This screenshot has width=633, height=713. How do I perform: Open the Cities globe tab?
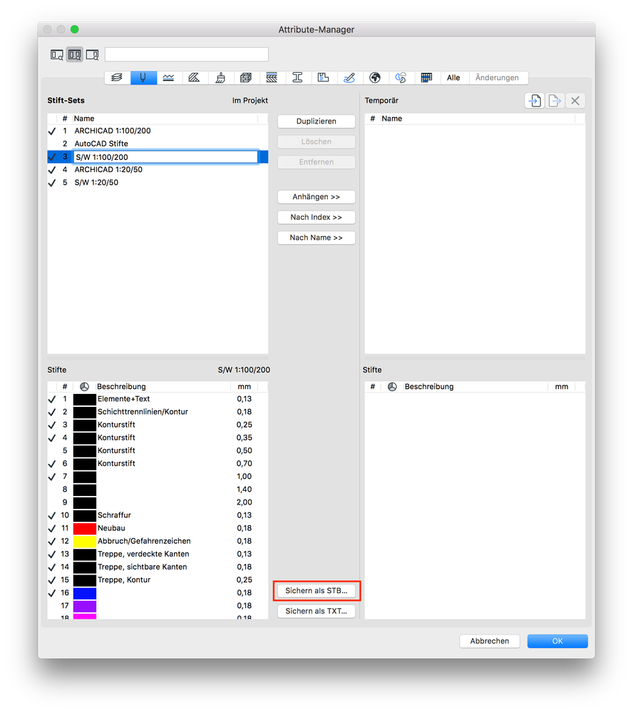pyautogui.click(x=376, y=78)
